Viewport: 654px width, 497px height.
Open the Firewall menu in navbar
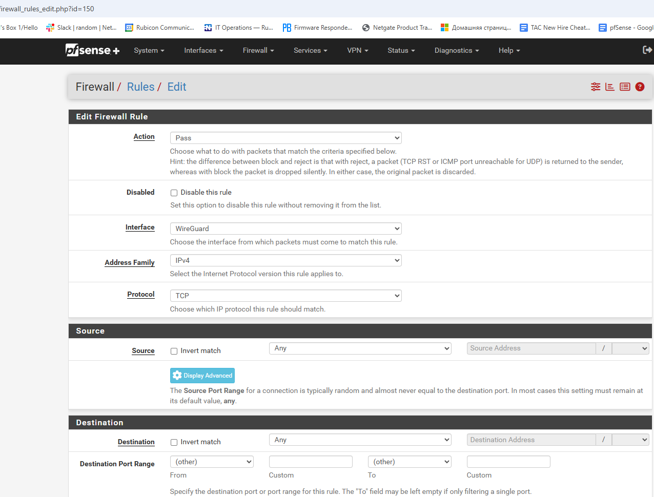pyautogui.click(x=258, y=50)
